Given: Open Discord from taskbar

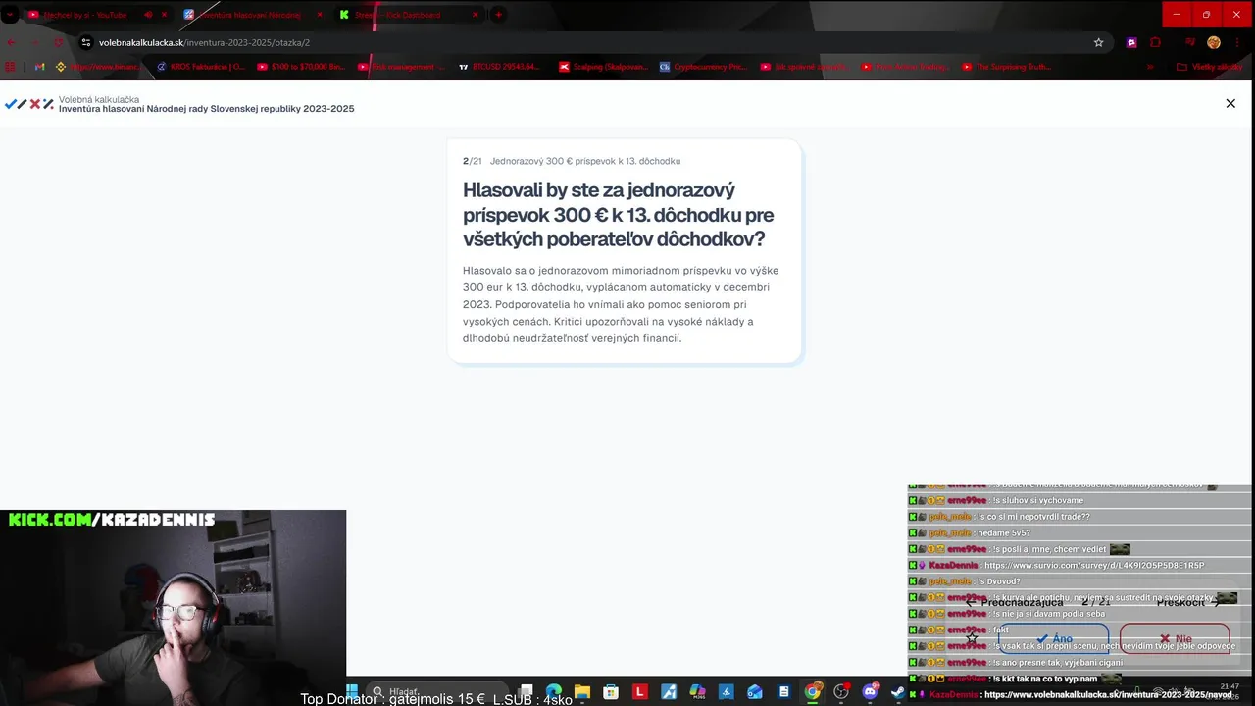Looking at the screenshot, I should pos(870,691).
